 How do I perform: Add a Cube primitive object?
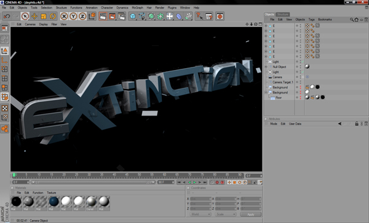coord(133,16)
